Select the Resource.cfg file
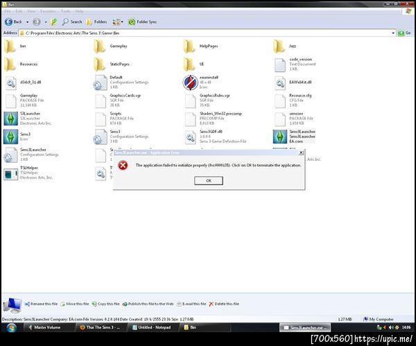 293,101
